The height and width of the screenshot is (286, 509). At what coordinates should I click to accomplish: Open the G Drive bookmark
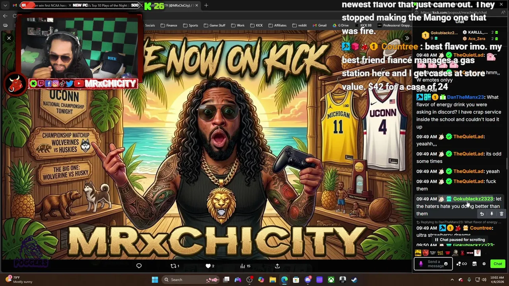pos(340,25)
